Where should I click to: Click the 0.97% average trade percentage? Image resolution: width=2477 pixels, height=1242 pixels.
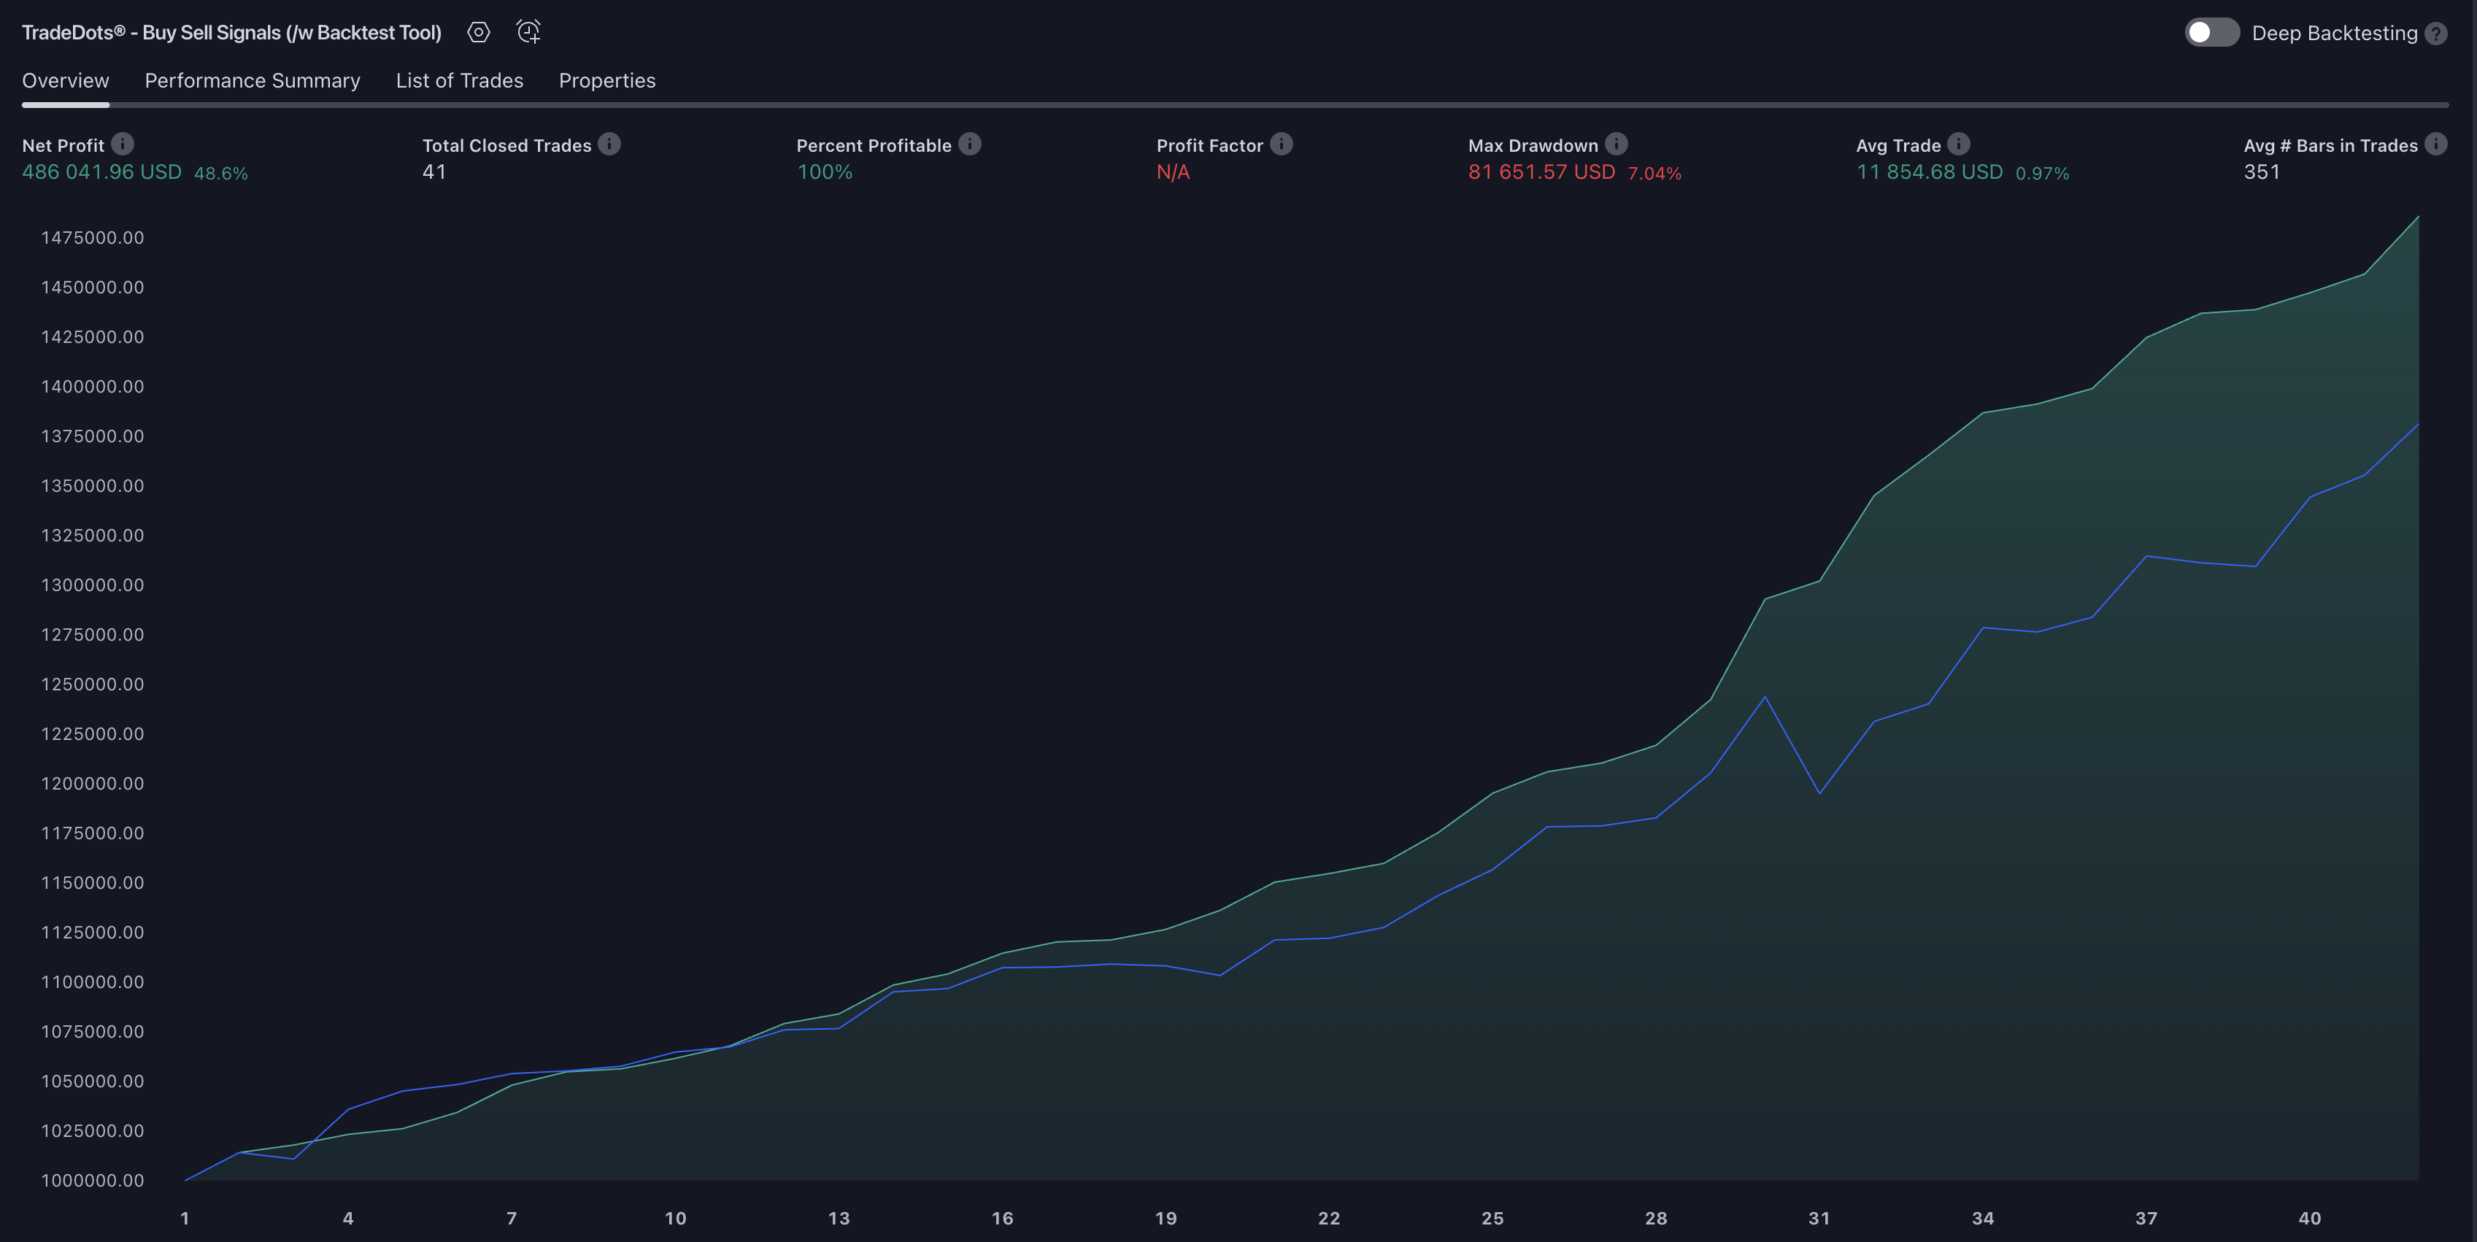point(2042,174)
